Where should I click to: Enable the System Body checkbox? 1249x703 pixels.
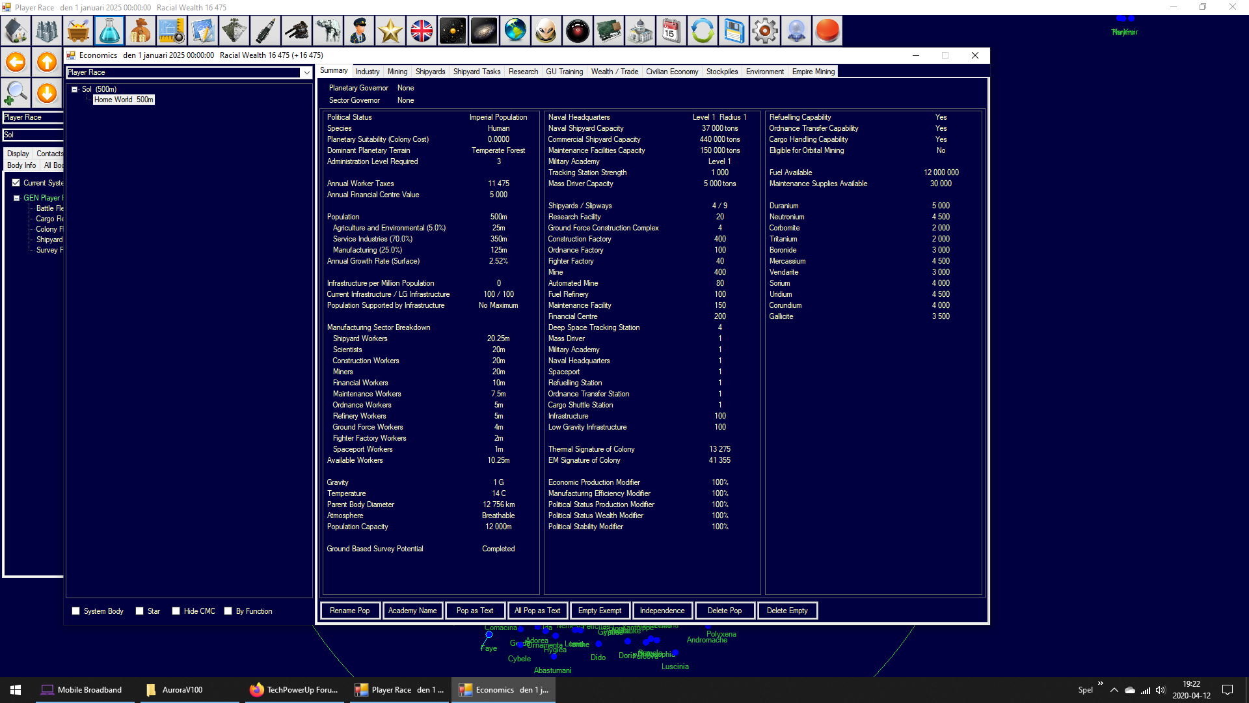click(x=76, y=611)
